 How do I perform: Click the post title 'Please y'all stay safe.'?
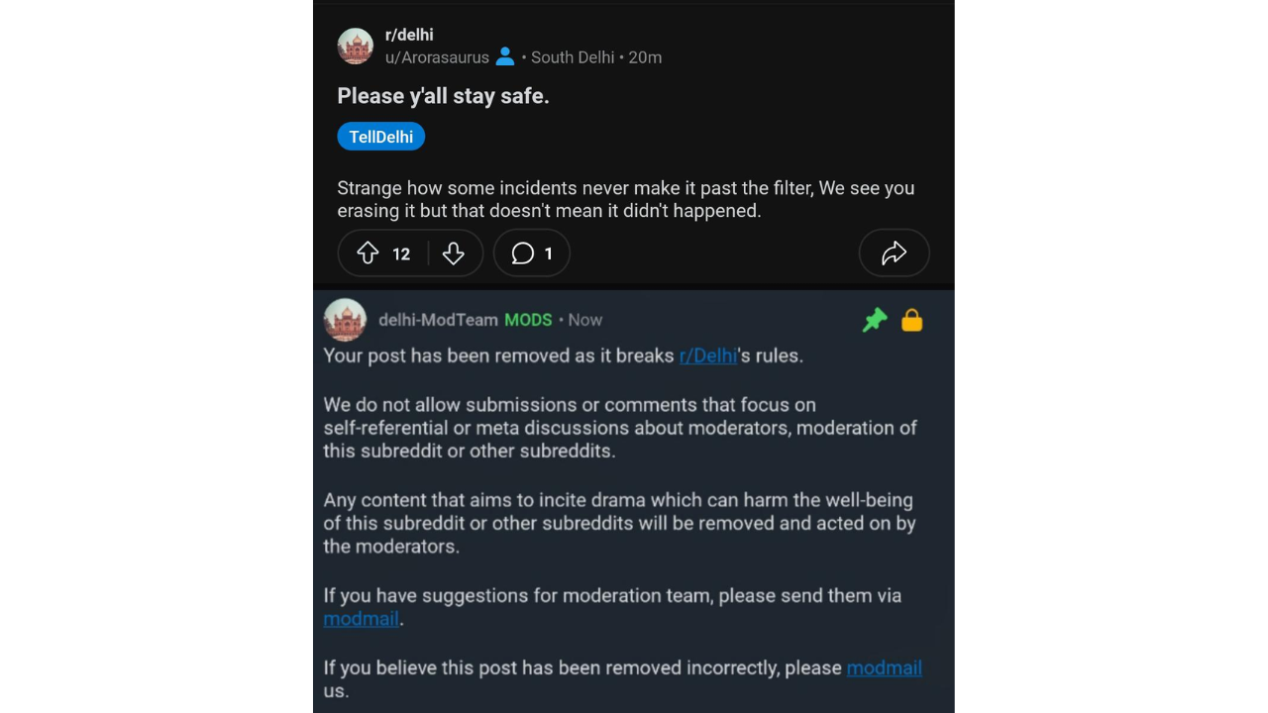point(443,96)
